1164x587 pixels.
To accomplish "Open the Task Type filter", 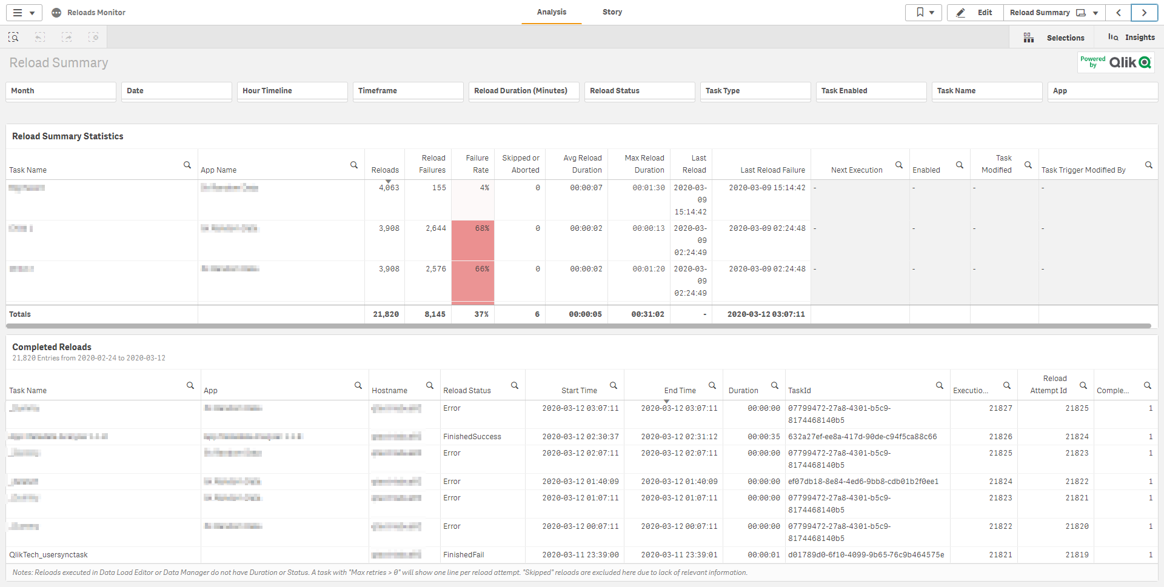I will click(755, 91).
